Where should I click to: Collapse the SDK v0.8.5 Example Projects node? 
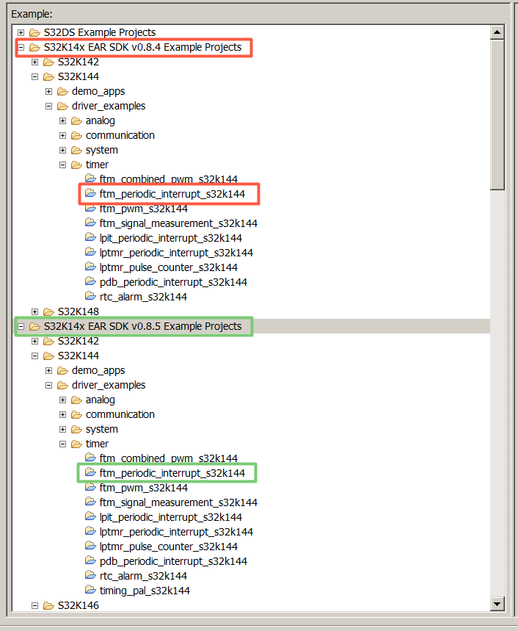click(x=21, y=327)
